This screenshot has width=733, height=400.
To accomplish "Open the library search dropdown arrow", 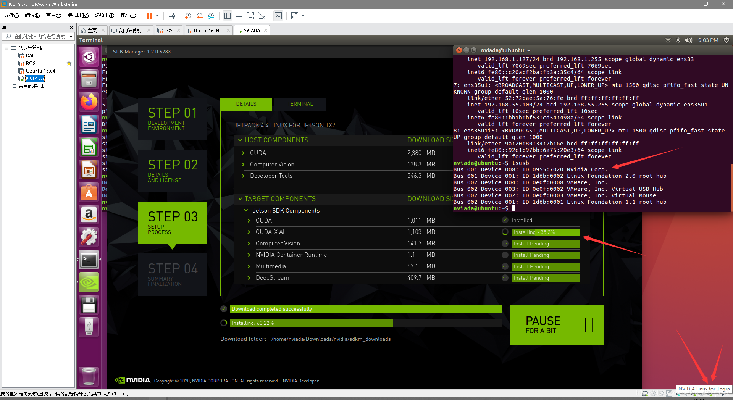I will [71, 37].
